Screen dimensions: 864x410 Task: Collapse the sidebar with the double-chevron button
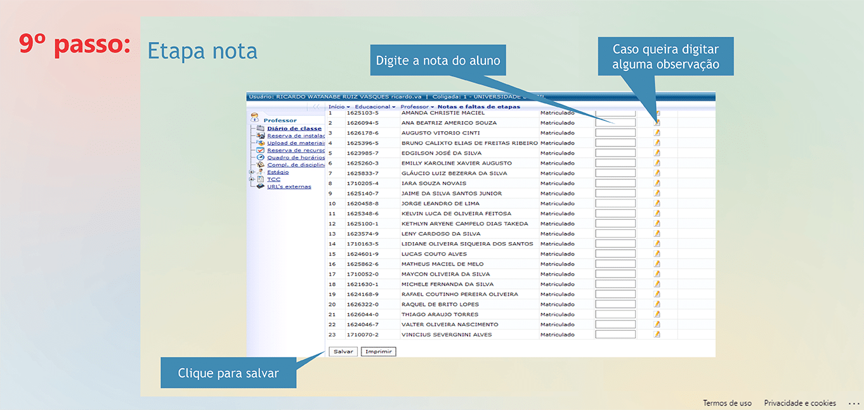pyautogui.click(x=317, y=107)
